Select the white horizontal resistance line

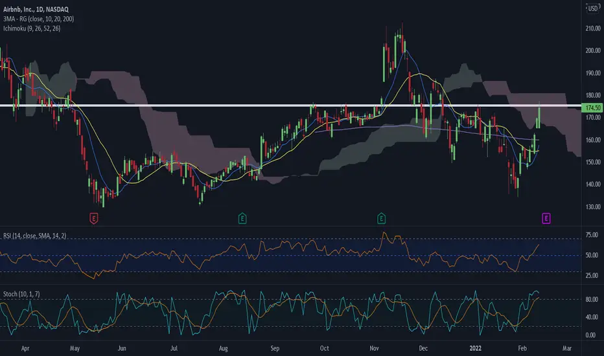290,106
